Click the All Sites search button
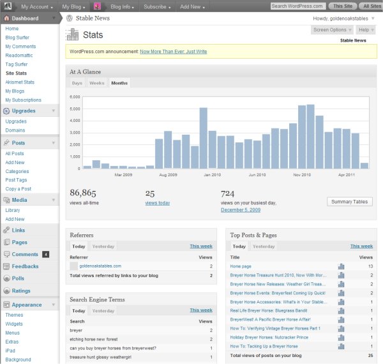This screenshot has width=383, height=364. [372, 6]
